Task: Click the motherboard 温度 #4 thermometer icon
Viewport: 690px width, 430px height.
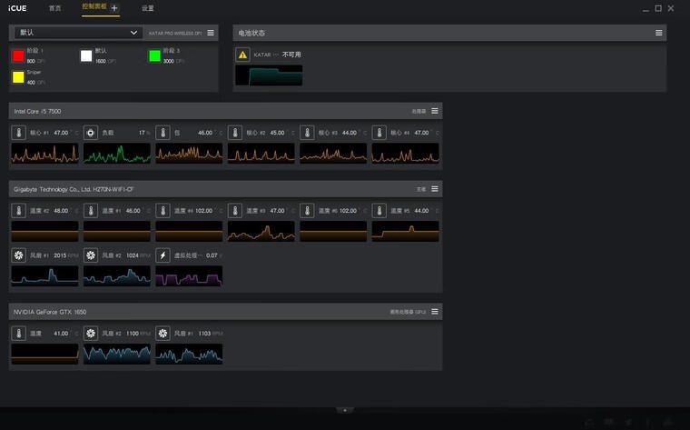Action: pos(163,211)
